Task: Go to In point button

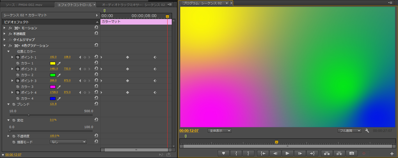Action: (x=263, y=153)
